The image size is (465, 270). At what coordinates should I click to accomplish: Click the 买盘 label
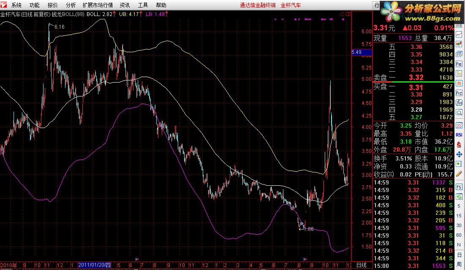(x=380, y=87)
